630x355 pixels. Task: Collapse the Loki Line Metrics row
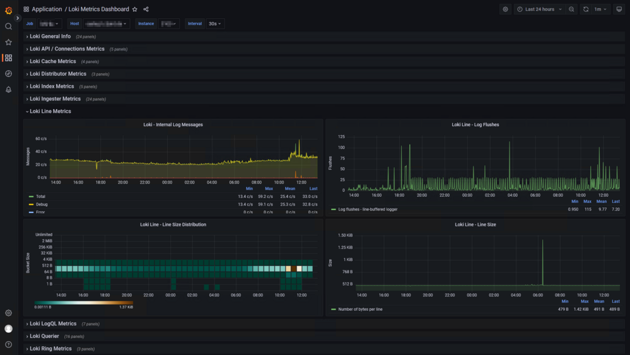click(50, 111)
